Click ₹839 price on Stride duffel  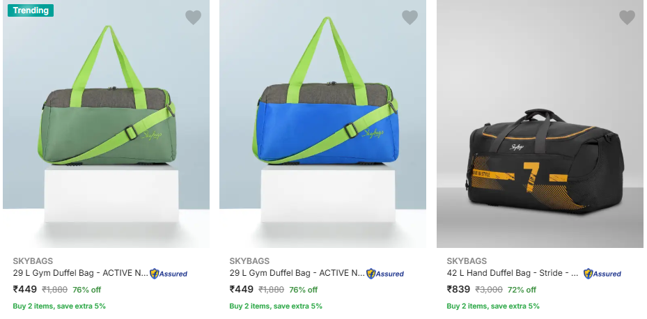point(458,289)
